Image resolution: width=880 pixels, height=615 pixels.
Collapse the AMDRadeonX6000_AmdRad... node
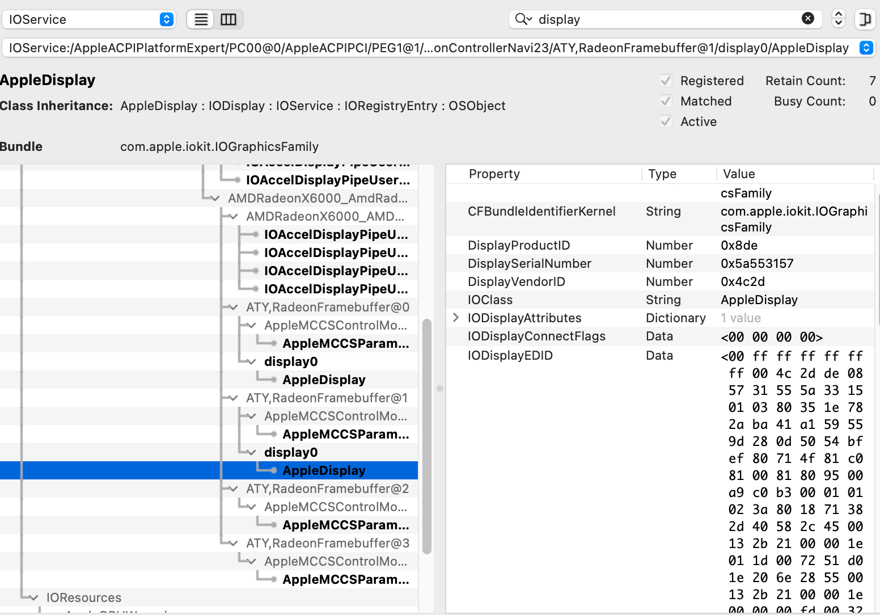(215, 198)
